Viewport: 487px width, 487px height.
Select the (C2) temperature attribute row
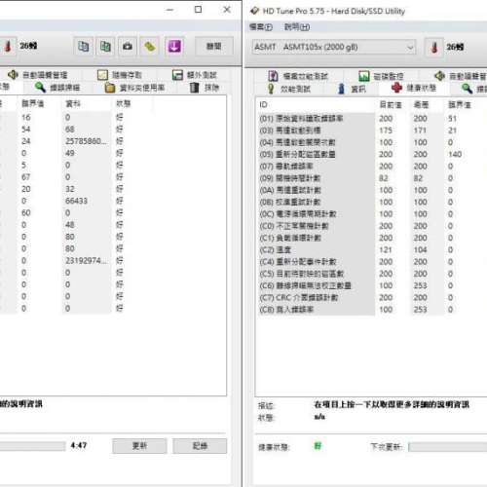pyautogui.click(x=370, y=250)
